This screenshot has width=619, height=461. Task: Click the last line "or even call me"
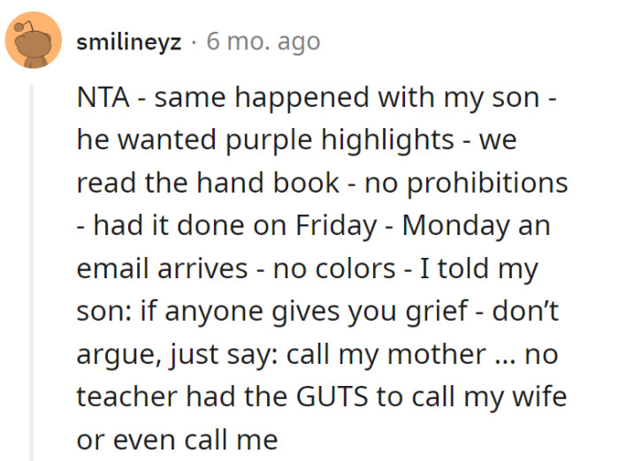coord(177,439)
